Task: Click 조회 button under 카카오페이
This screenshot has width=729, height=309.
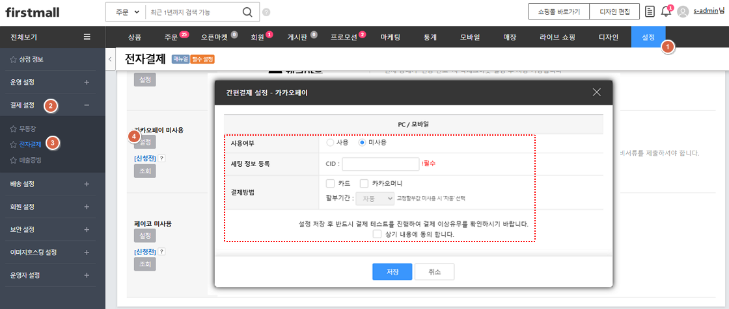Action: (x=144, y=171)
